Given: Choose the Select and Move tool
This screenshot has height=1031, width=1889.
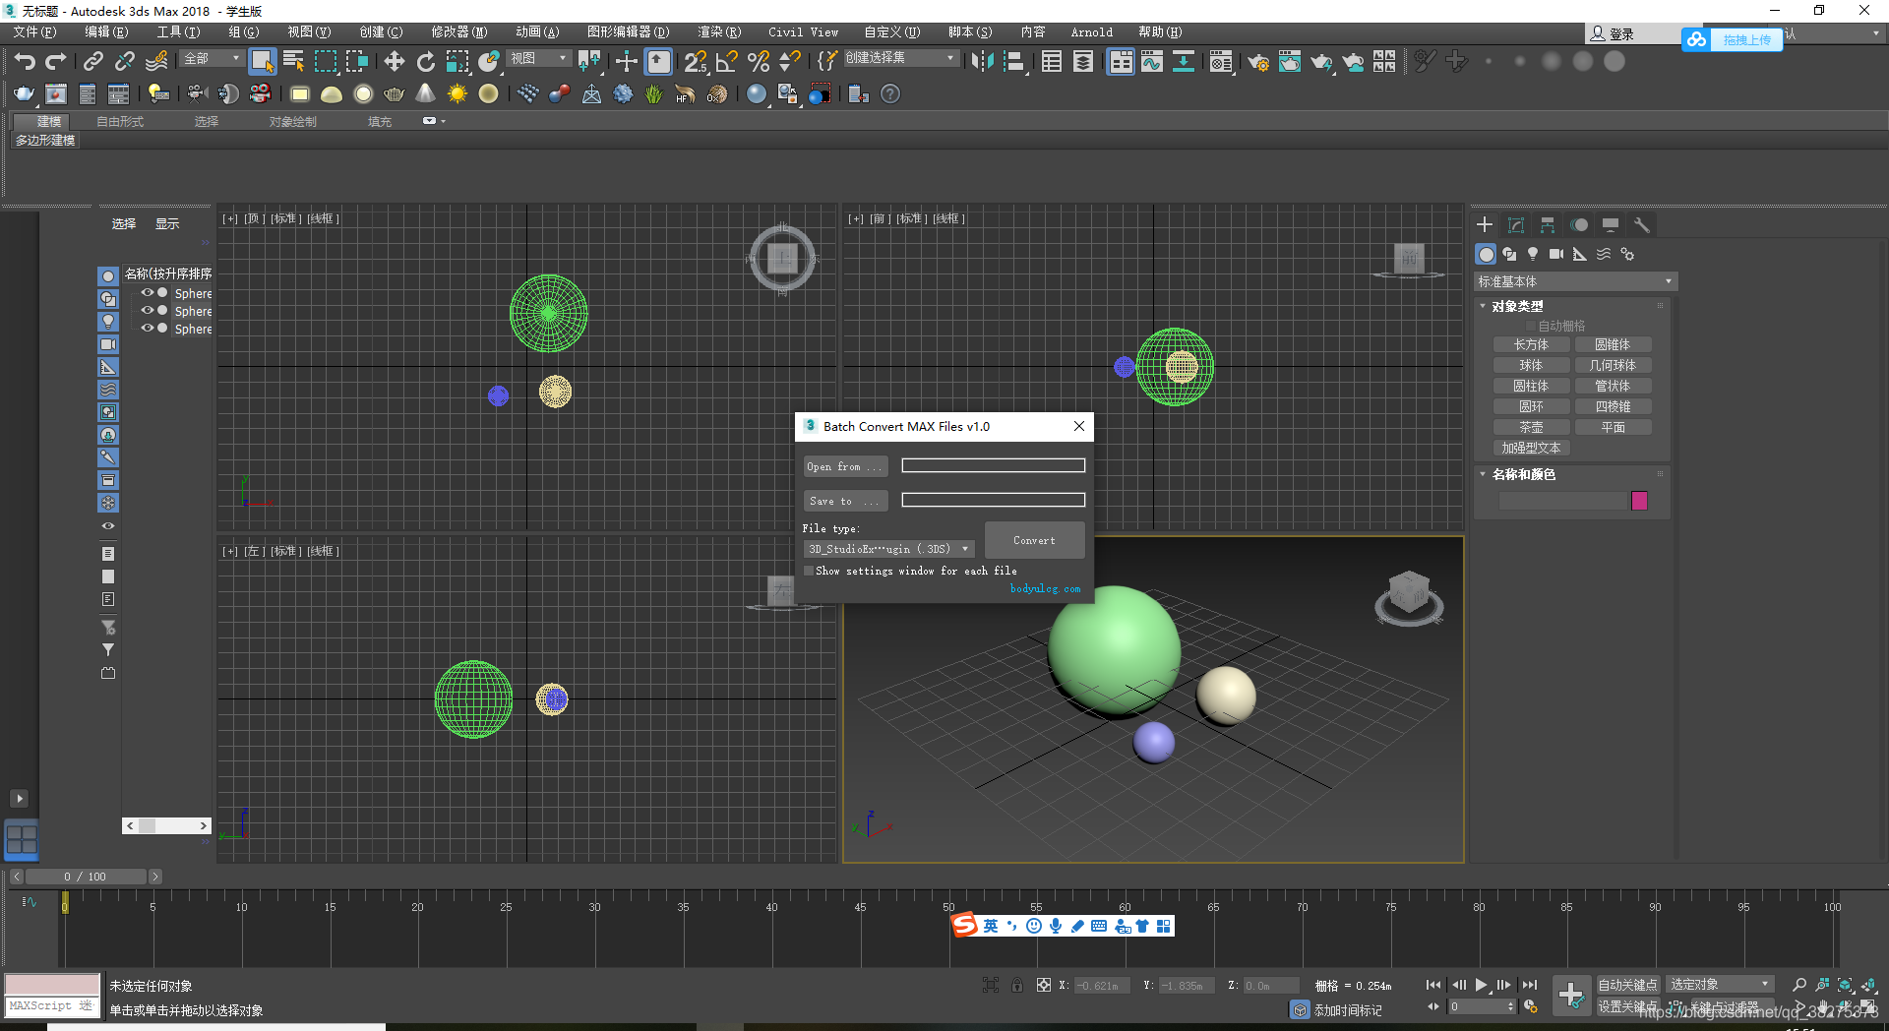Looking at the screenshot, I should pos(395,62).
